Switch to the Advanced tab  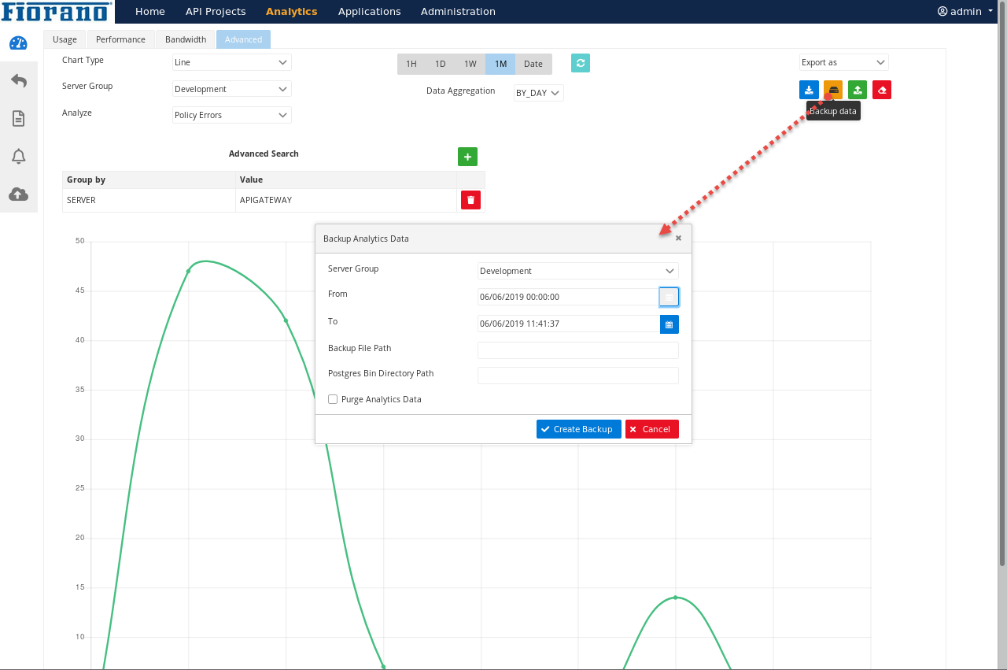[x=243, y=39]
